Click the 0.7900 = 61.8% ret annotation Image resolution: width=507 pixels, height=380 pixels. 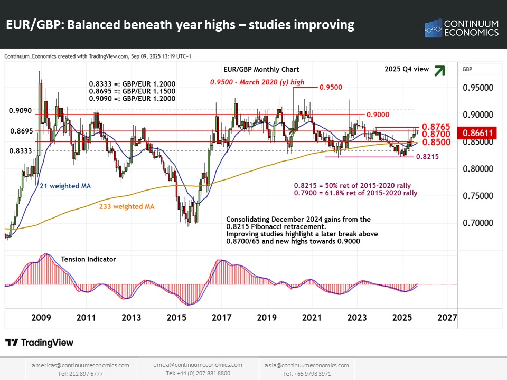coord(355,193)
